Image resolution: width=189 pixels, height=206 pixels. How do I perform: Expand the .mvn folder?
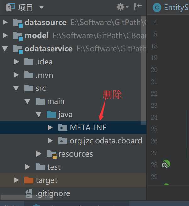[16, 75]
